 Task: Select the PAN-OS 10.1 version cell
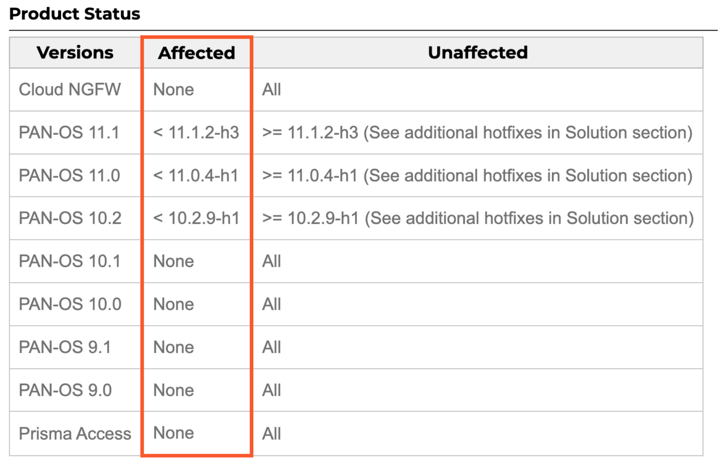(x=70, y=261)
